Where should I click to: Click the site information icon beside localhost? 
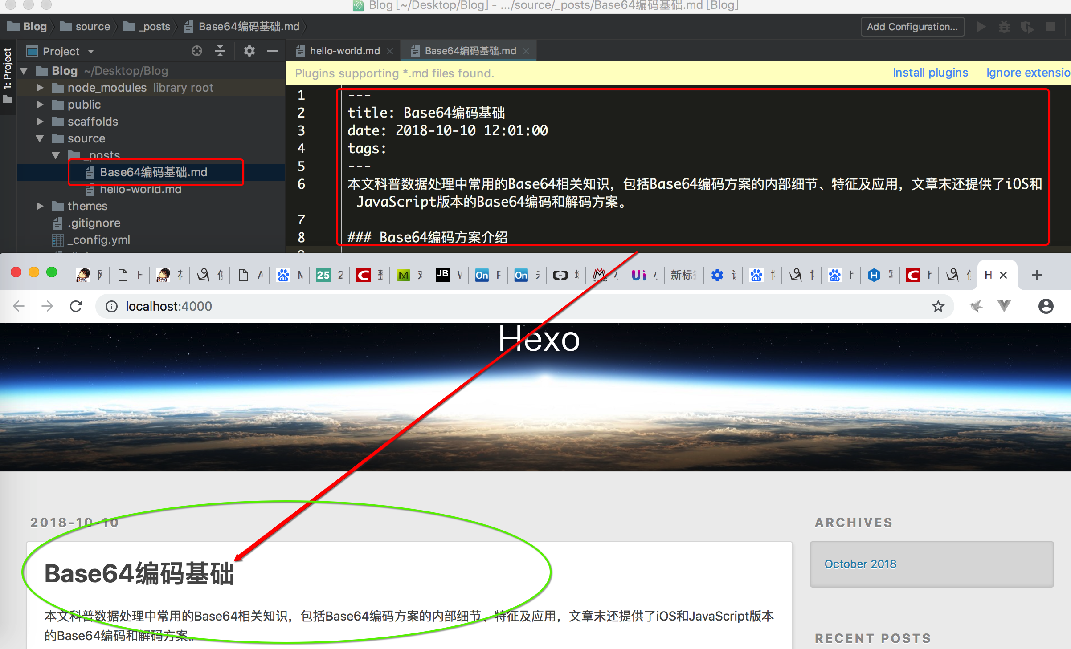click(x=111, y=306)
